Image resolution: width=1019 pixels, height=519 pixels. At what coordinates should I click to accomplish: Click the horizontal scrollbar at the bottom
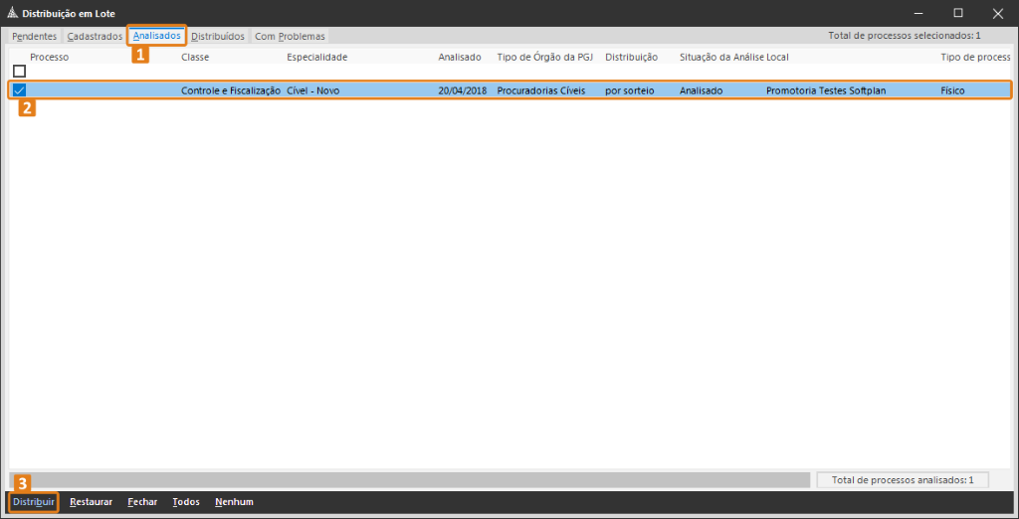pyautogui.click(x=409, y=480)
